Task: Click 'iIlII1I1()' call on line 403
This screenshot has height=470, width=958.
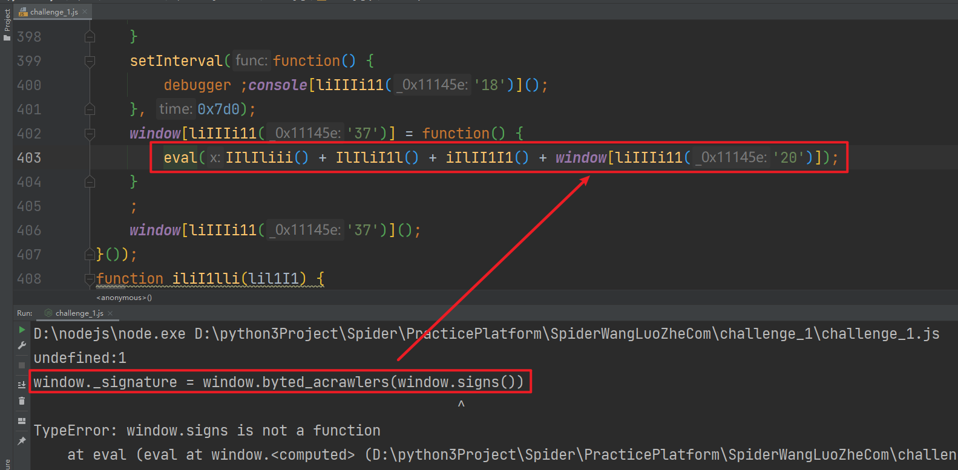Action: point(487,158)
